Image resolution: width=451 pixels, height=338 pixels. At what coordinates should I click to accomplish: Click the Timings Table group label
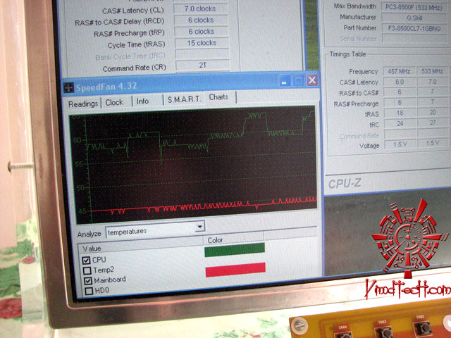click(x=347, y=54)
